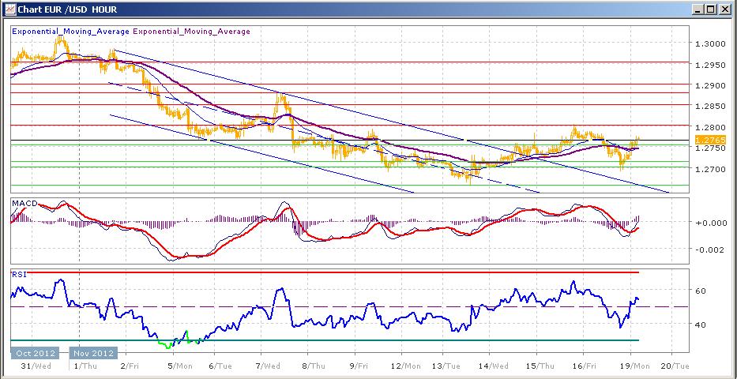
Task: Click the MACD +0.000 scale label
Action: [705, 223]
